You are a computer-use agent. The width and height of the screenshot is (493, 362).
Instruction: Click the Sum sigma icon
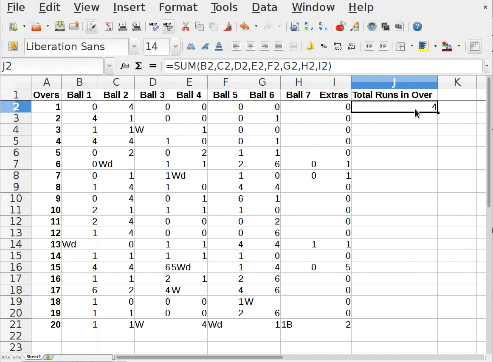[x=138, y=66]
